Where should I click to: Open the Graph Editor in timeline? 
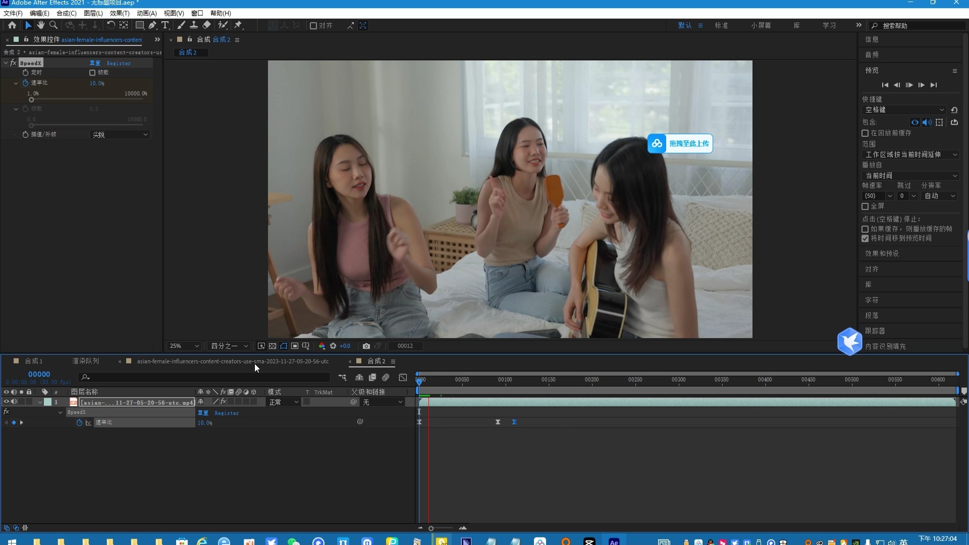click(x=403, y=377)
